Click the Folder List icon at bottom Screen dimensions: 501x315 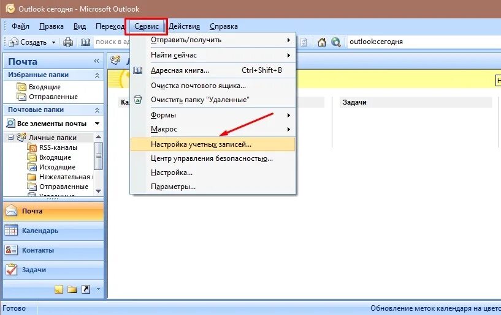[x=72, y=289]
